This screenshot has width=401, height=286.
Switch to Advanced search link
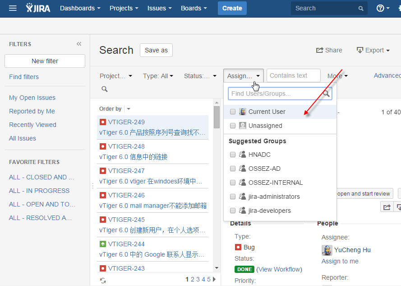pyautogui.click(x=387, y=75)
